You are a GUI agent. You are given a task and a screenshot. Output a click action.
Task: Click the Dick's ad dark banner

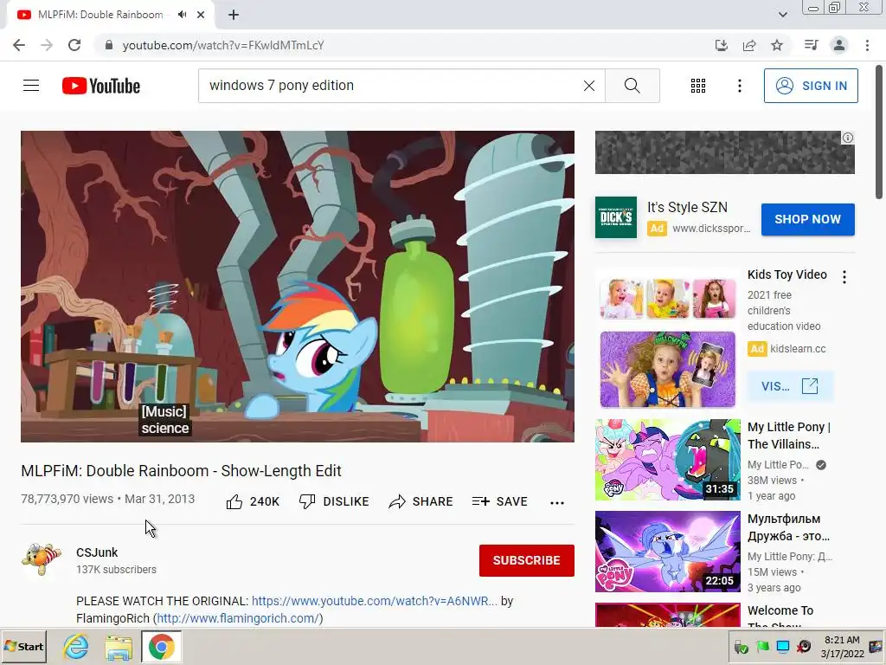click(725, 152)
